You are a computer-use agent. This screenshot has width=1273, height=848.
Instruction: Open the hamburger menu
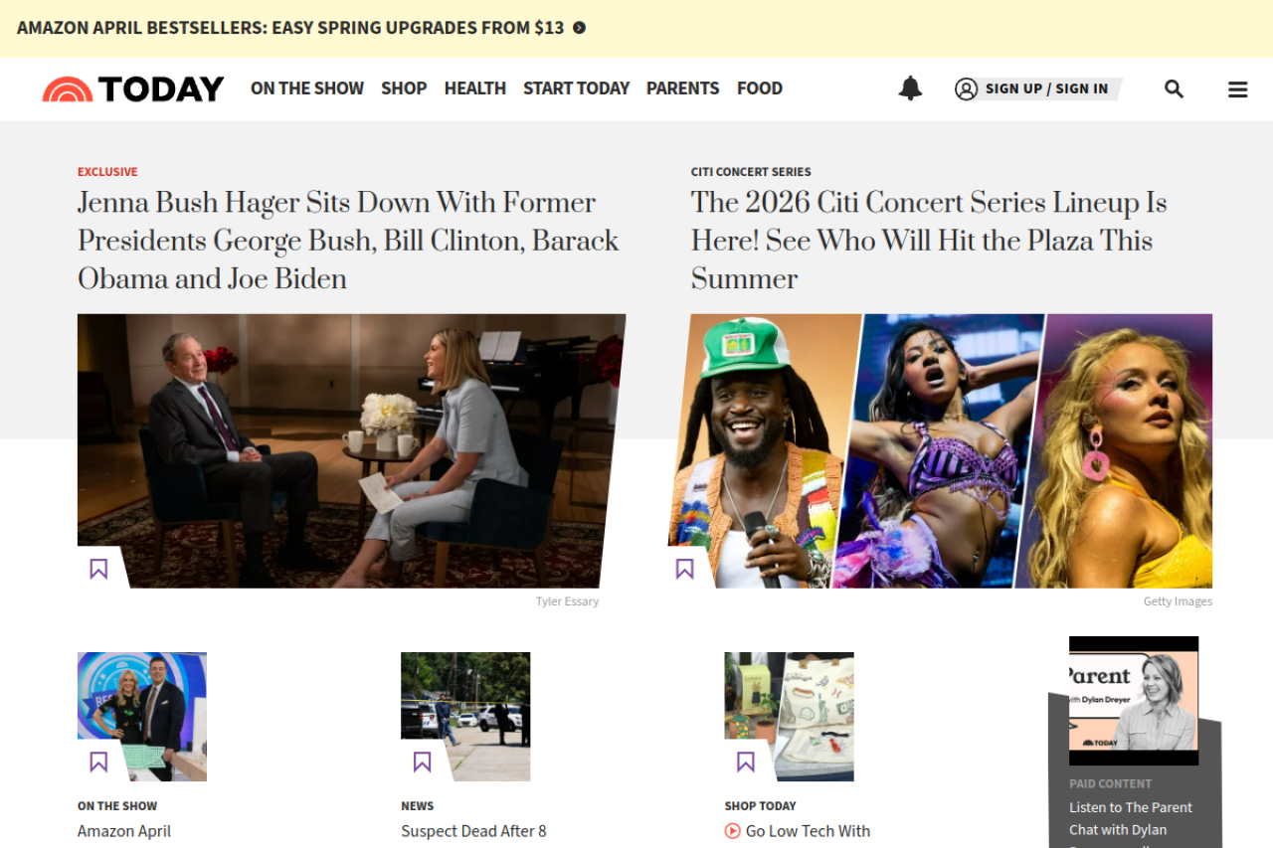(1237, 89)
